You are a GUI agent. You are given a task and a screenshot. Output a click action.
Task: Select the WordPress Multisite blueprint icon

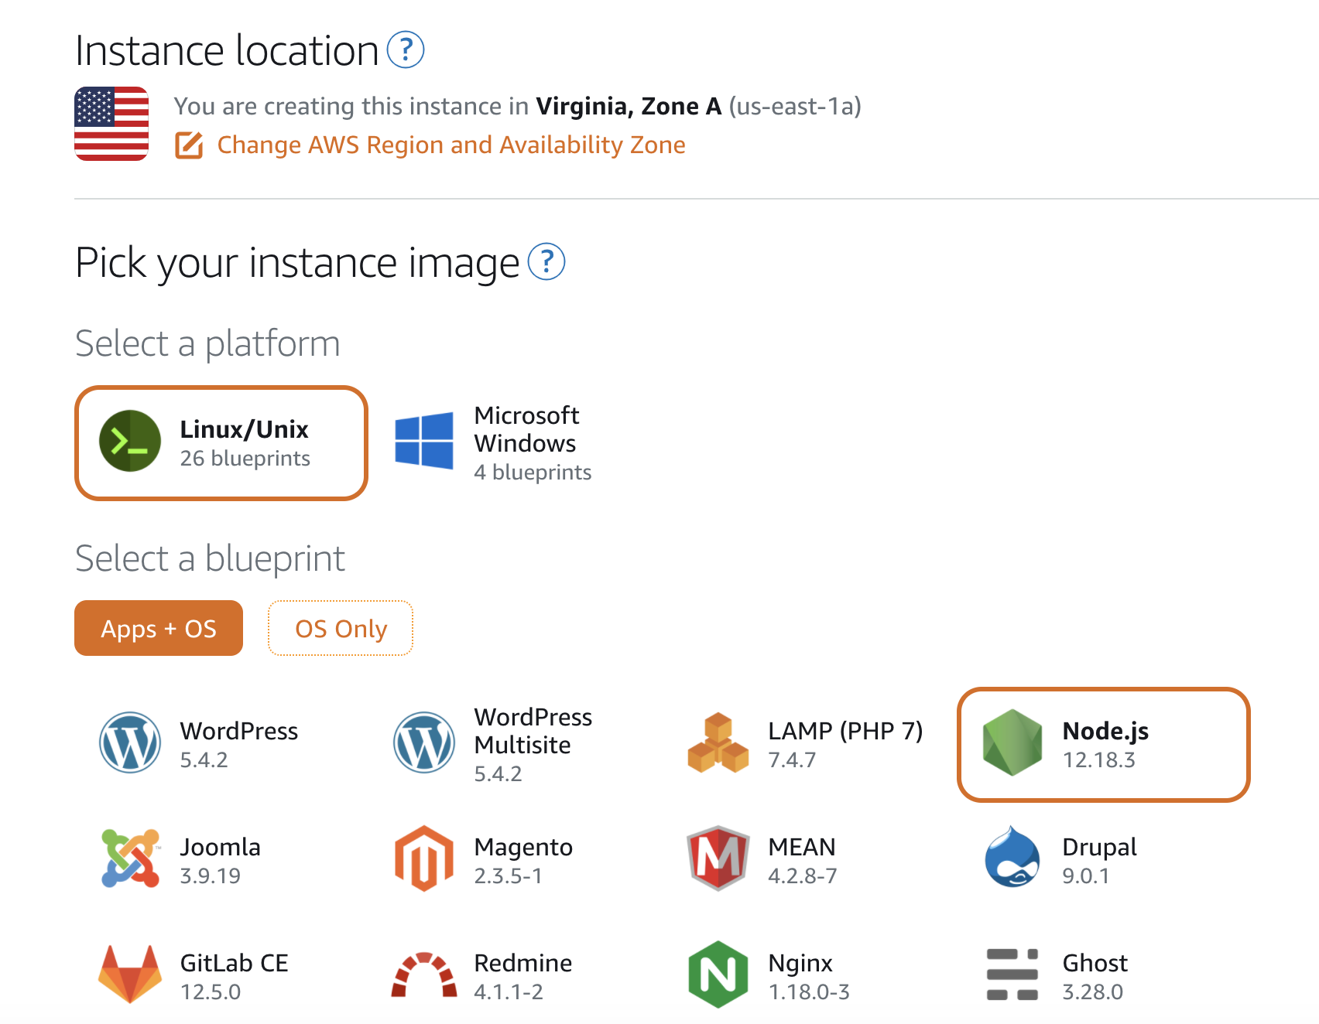coord(423,742)
